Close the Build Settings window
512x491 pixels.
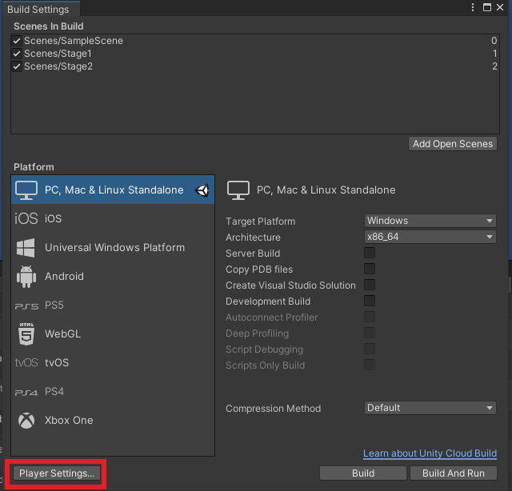point(500,7)
